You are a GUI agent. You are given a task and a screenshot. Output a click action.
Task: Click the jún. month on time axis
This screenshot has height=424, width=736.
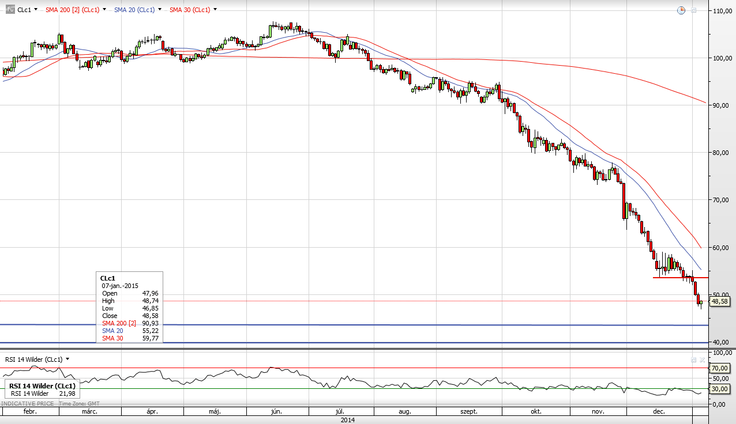click(x=276, y=411)
